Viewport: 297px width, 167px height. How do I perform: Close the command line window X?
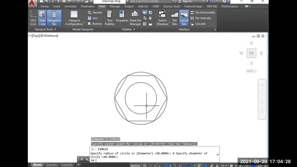click(x=82, y=160)
